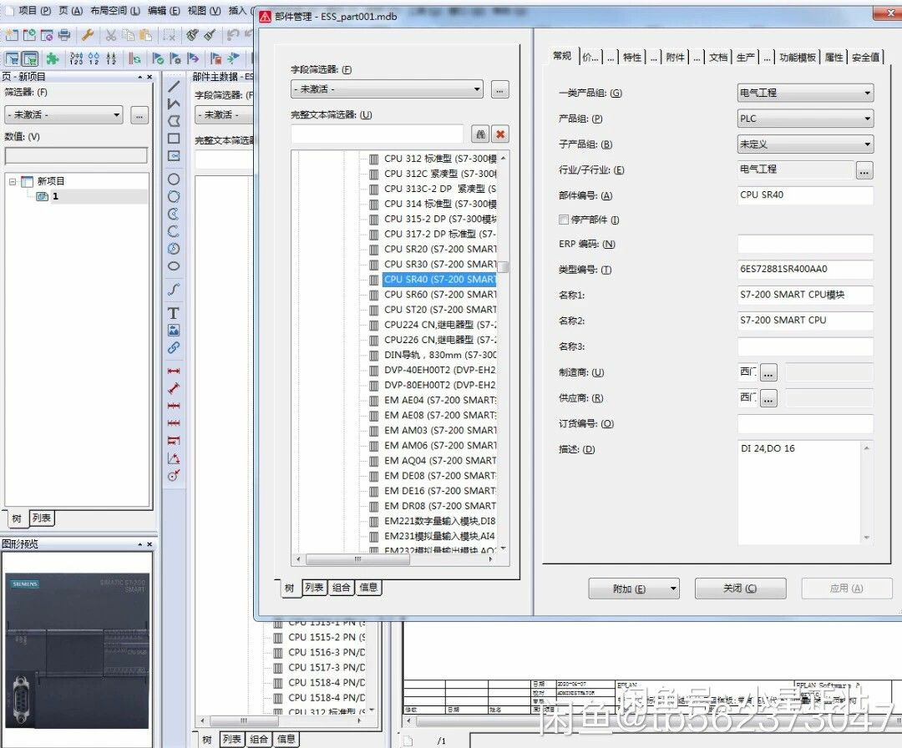Open the 编辑 menu
902x748 pixels.
coord(164,10)
